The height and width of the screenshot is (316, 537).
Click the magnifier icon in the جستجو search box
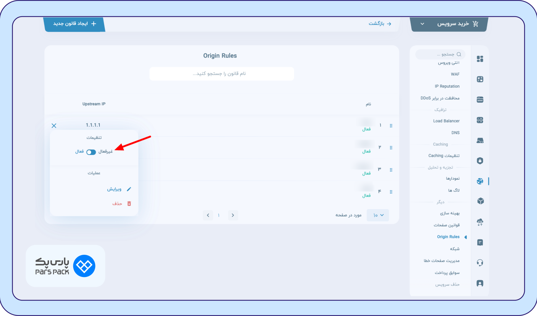[x=459, y=54]
